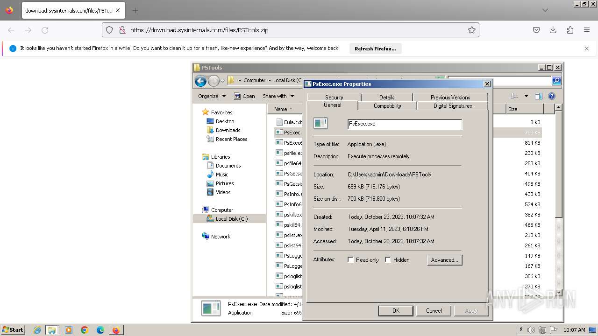Viewport: 598px width, 336px height.
Task: Toggle the Hidden checkbox
Action: pyautogui.click(x=388, y=260)
